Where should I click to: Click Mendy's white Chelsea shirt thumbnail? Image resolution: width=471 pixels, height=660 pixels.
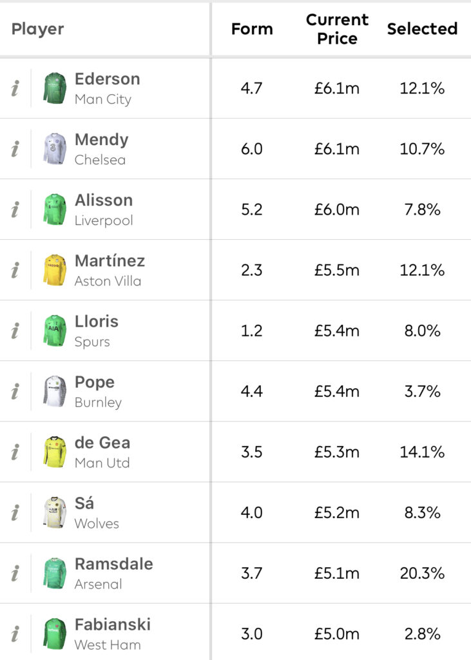[x=55, y=149]
